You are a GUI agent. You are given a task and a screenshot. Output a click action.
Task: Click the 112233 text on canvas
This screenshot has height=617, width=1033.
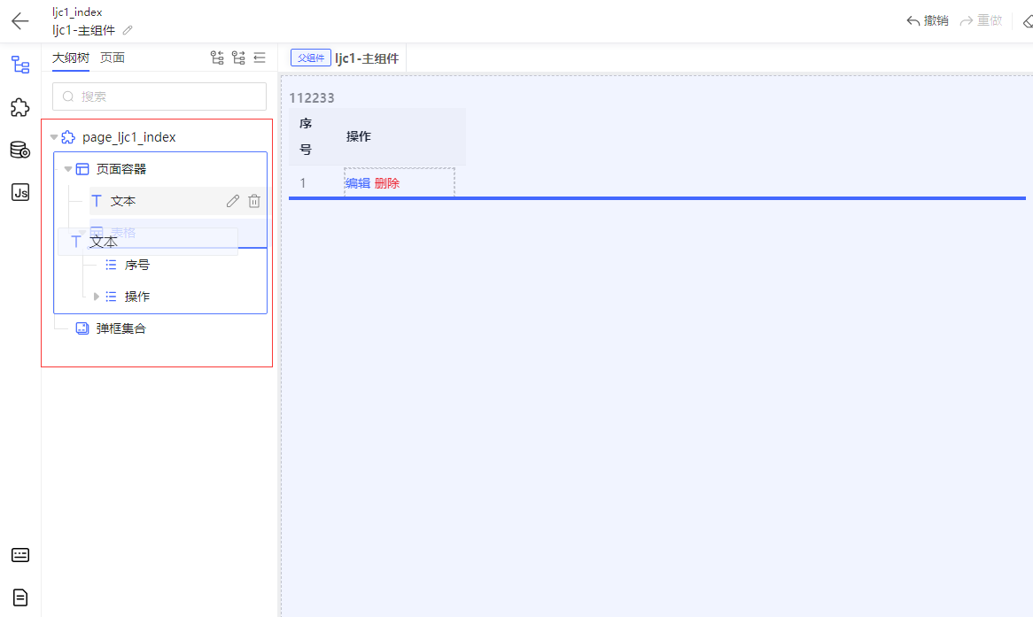(312, 98)
